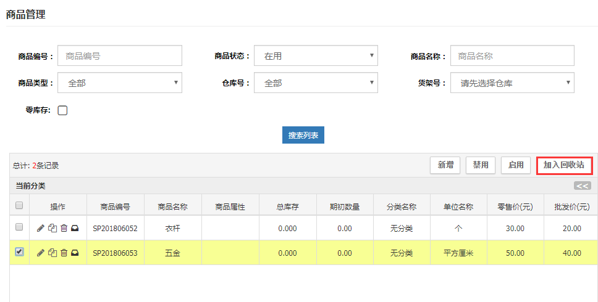The height and width of the screenshot is (302, 598).
Task: Click the 搜索列表 search button
Action: click(x=303, y=135)
